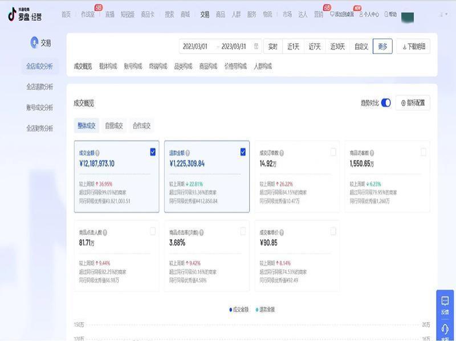Open 全店退款分析 in the sidebar
The height and width of the screenshot is (341, 456).
pos(39,87)
